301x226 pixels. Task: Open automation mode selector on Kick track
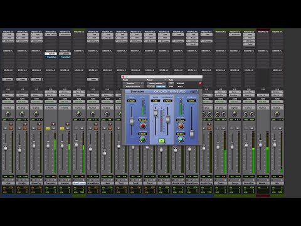click(x=8, y=102)
